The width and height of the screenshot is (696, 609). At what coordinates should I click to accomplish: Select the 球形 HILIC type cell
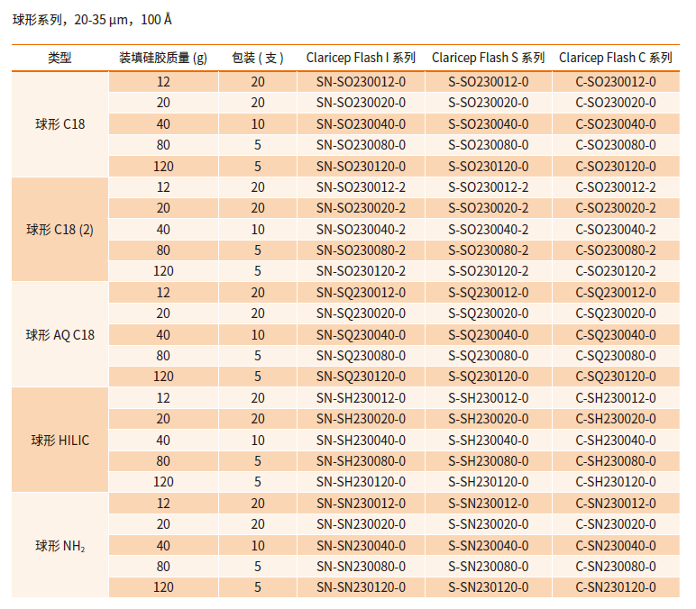[60, 440]
